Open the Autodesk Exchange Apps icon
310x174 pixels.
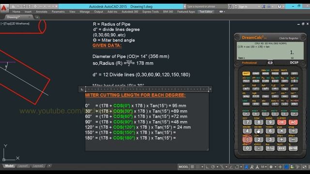click(x=263, y=6)
